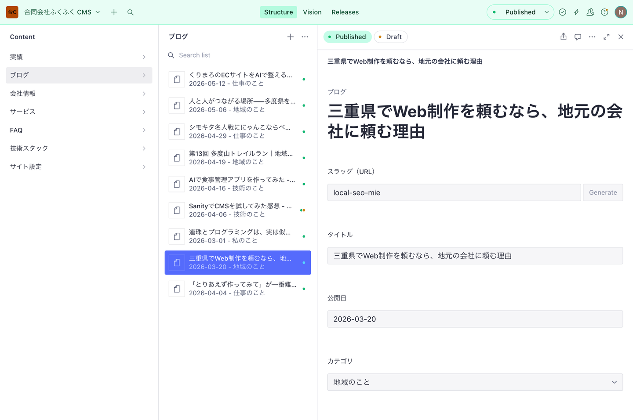
Task: Click document icon of AIで食事管理アプリ row
Action: tap(177, 184)
